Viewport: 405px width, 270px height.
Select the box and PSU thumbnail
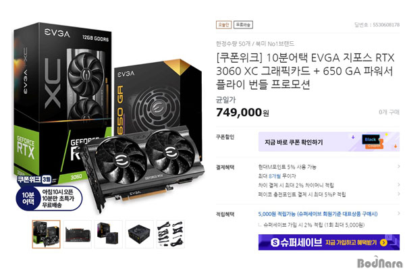108,234
